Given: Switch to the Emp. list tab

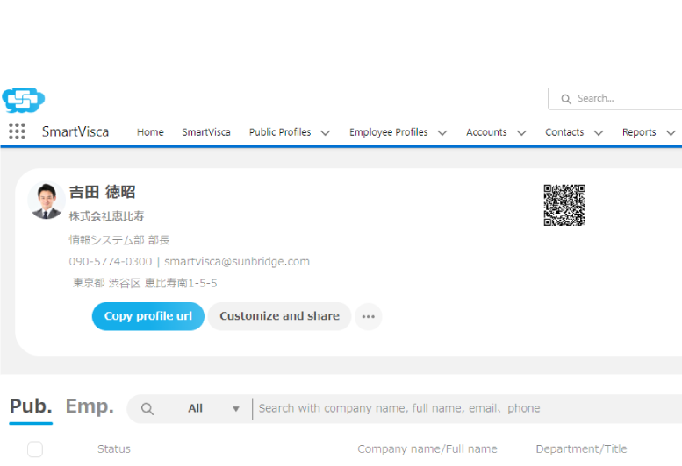Looking at the screenshot, I should pyautogui.click(x=90, y=406).
